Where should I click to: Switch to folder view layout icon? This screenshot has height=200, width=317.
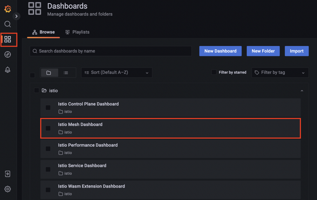(49, 73)
